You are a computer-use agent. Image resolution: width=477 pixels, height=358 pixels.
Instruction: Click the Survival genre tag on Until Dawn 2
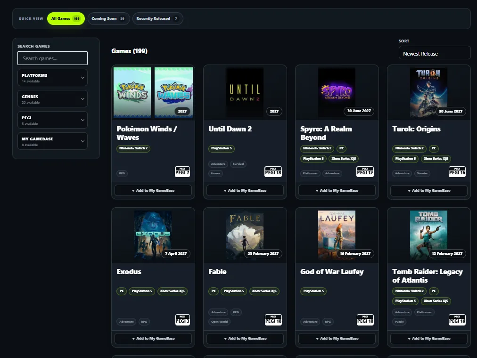pos(238,164)
